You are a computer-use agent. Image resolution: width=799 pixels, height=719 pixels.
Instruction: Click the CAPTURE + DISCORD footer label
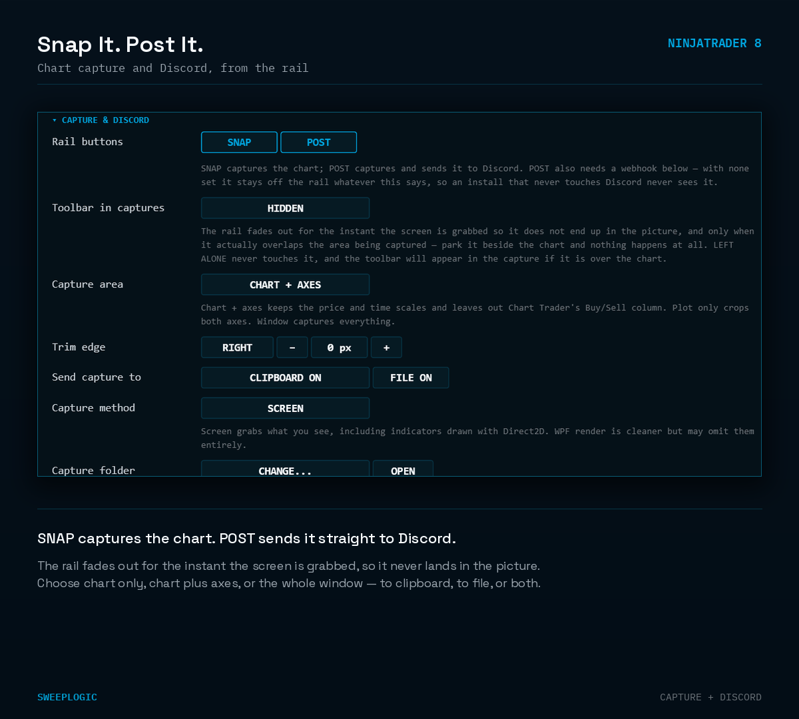click(x=710, y=697)
